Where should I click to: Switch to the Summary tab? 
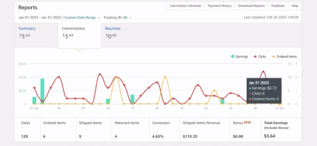click(27, 28)
